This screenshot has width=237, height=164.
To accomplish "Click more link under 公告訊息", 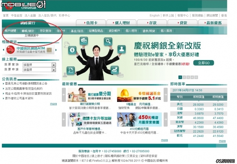I will click(x=53, y=104).
